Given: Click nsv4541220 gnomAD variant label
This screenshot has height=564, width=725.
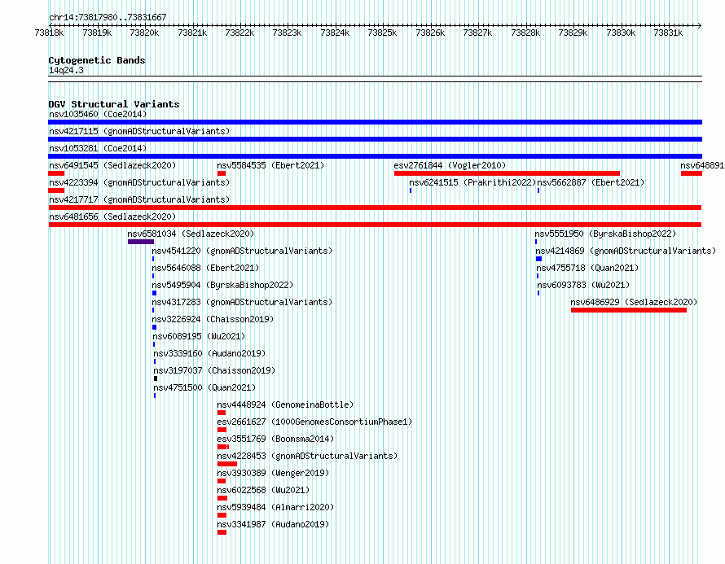Looking at the screenshot, I should [242, 251].
